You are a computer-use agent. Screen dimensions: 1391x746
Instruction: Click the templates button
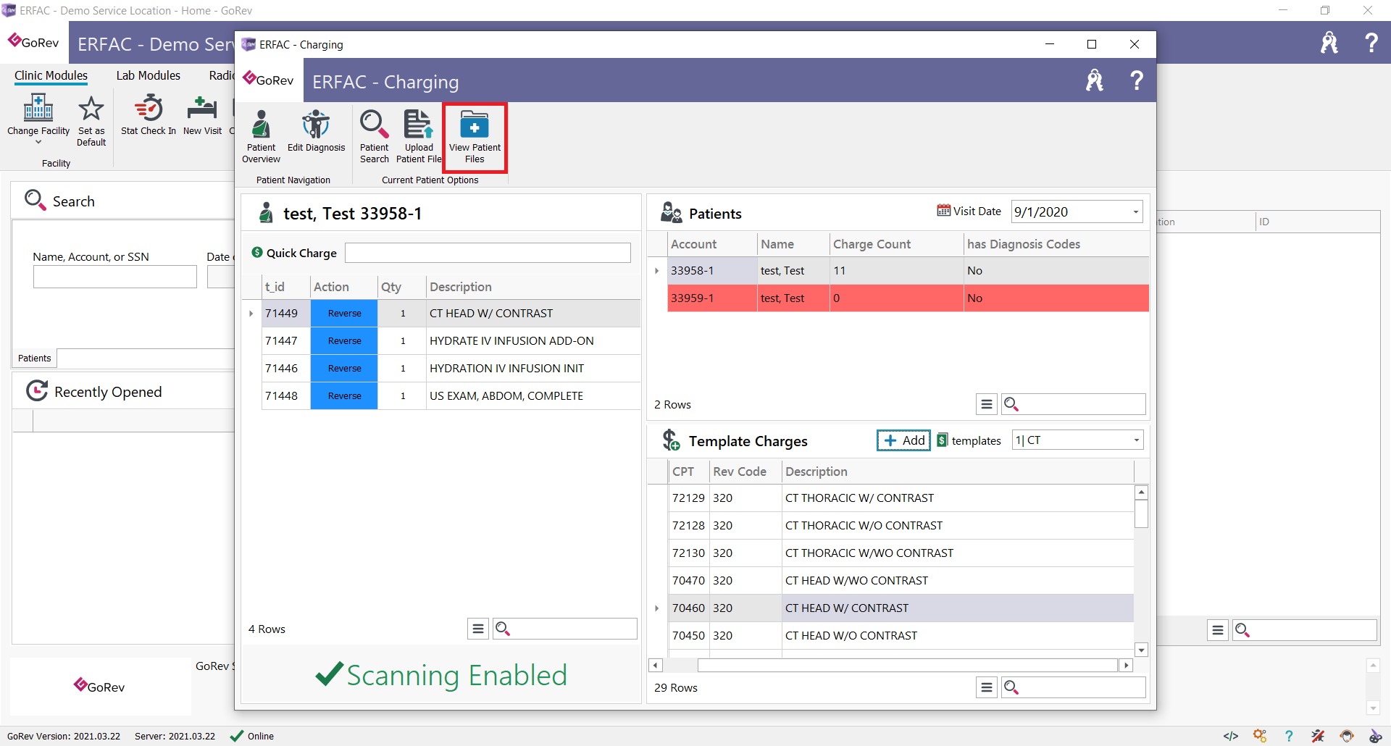tap(969, 440)
